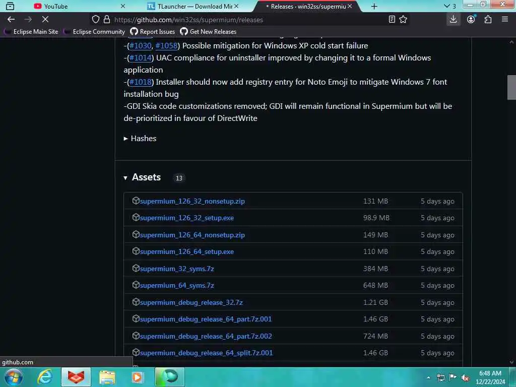Open media player taskbar icon
Viewport: 516px width, 387px height.
(x=137, y=377)
